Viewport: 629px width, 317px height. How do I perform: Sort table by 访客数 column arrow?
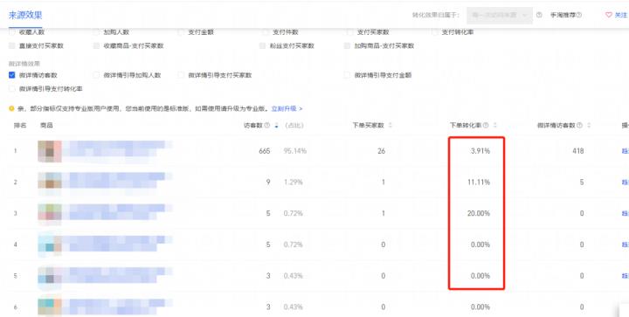pyautogui.click(x=276, y=126)
